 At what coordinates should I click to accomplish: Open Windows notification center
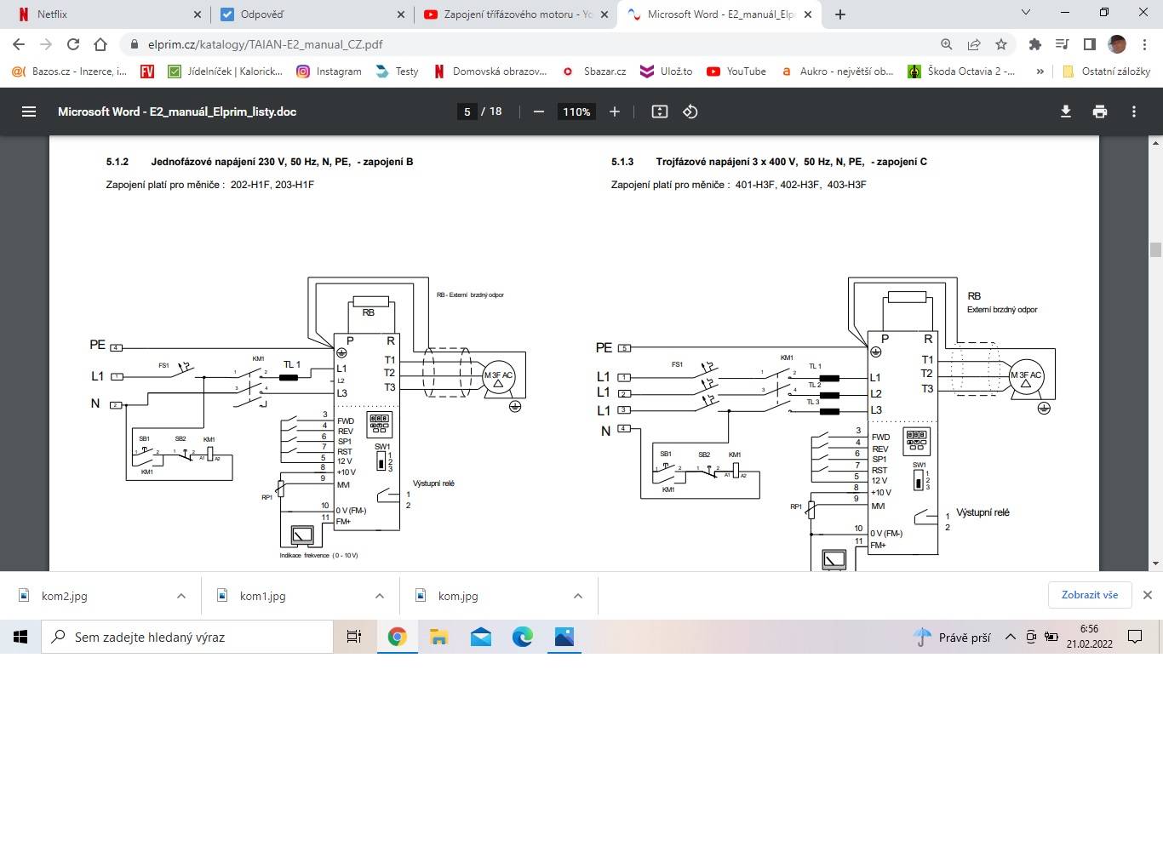[x=1135, y=637]
